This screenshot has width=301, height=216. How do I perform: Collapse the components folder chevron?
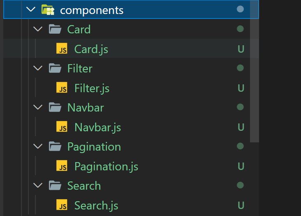tap(31, 9)
